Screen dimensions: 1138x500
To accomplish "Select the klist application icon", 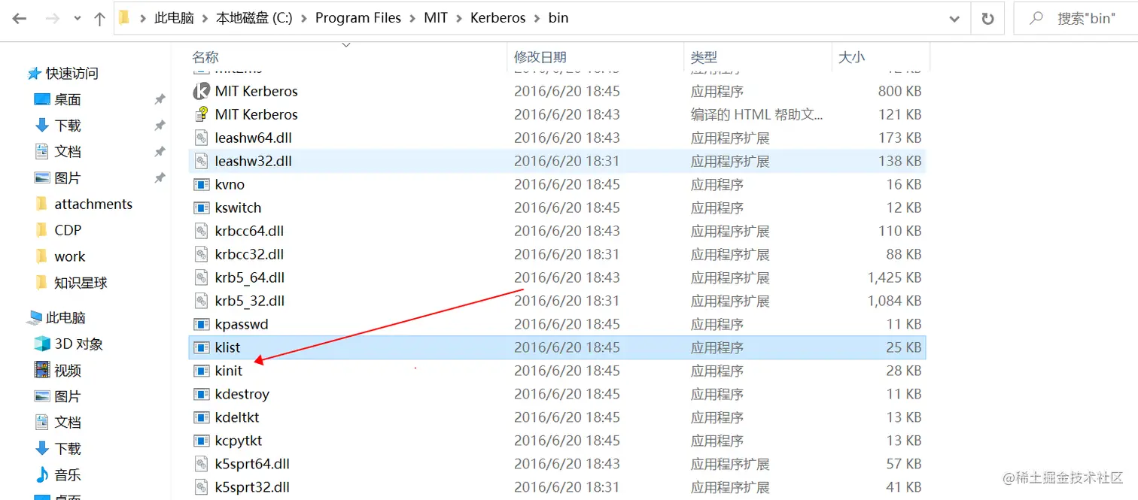I will click(201, 347).
